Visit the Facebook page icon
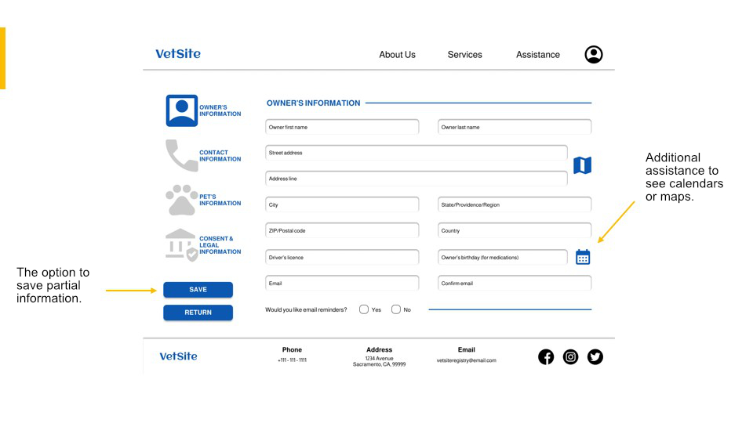This screenshot has width=753, height=423. 546,357
